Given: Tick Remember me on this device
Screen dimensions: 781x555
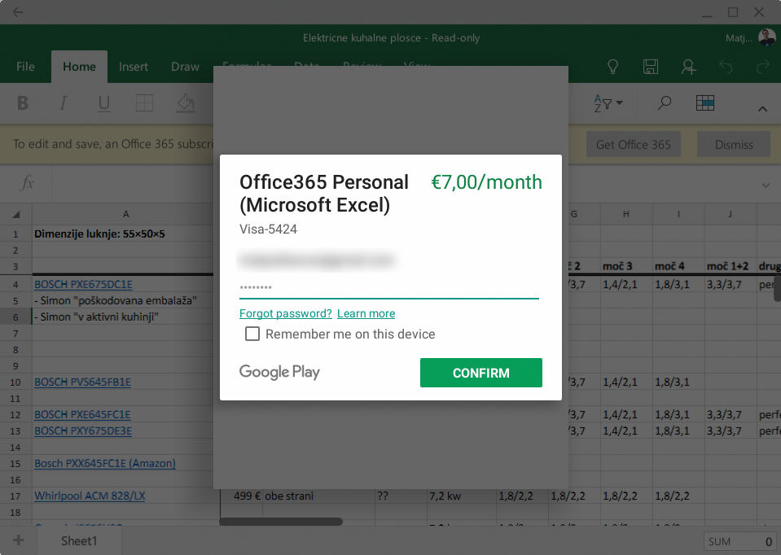Looking at the screenshot, I should [252, 334].
